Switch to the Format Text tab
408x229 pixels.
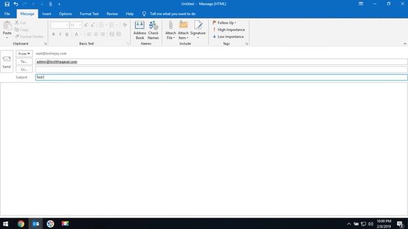[x=89, y=14]
